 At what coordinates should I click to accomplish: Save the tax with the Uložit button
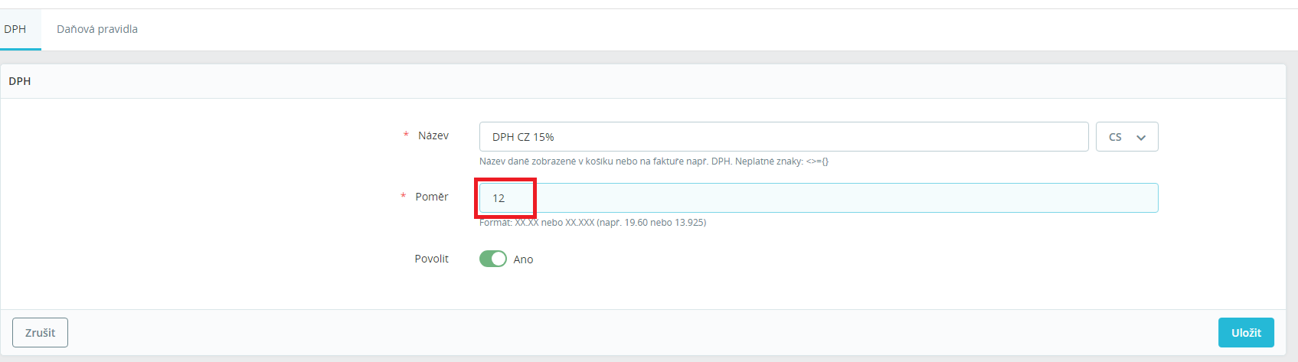tap(1245, 333)
